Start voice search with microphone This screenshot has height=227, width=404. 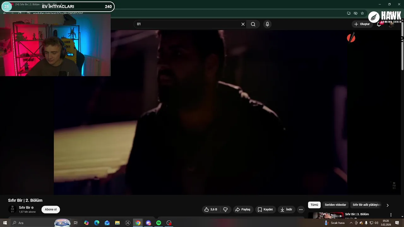point(267,24)
